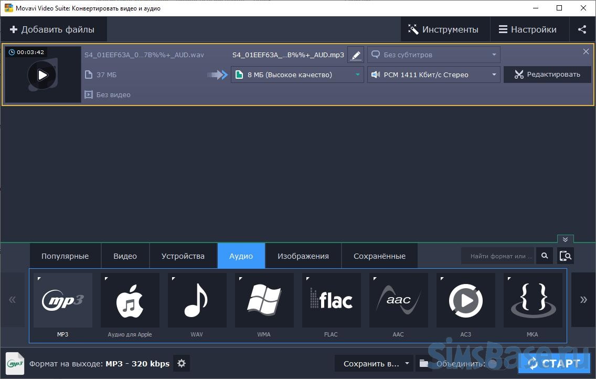
Task: Select the WMA Windows format icon
Action: click(264, 300)
